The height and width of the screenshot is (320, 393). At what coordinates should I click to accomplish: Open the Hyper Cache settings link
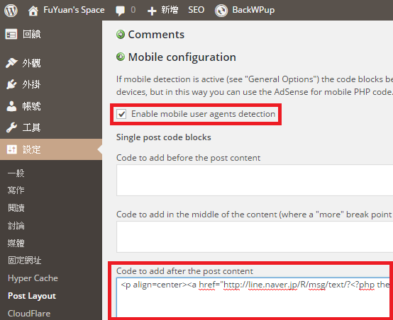[x=33, y=278]
